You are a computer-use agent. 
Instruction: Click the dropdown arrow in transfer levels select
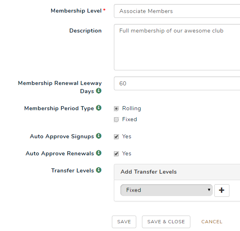(209, 190)
